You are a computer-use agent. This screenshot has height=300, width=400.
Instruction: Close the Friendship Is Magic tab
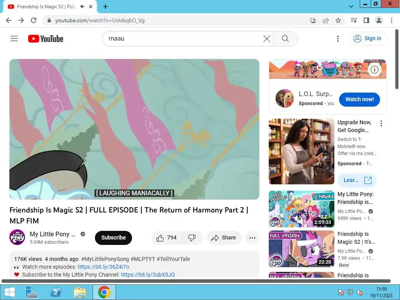click(91, 7)
